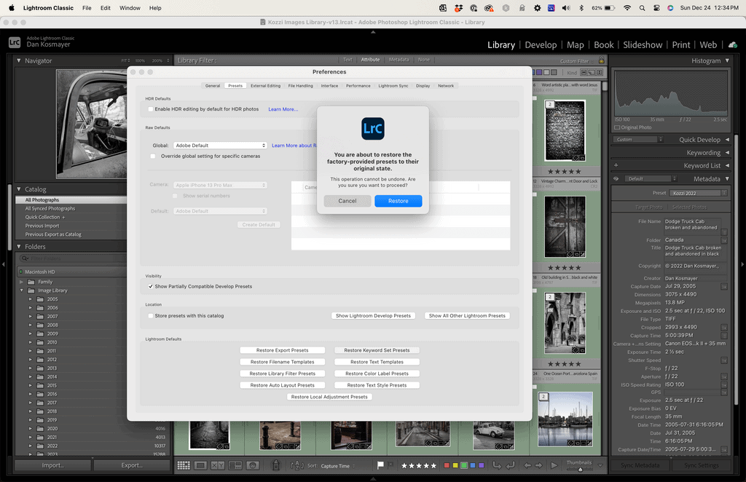This screenshot has width=746, height=482.
Task: Expand the 2022 folder in Folders
Action: 31,446
